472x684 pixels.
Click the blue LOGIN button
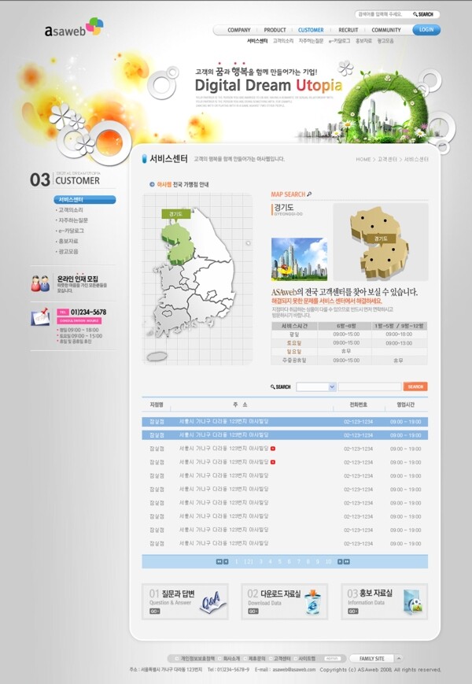pos(426,30)
